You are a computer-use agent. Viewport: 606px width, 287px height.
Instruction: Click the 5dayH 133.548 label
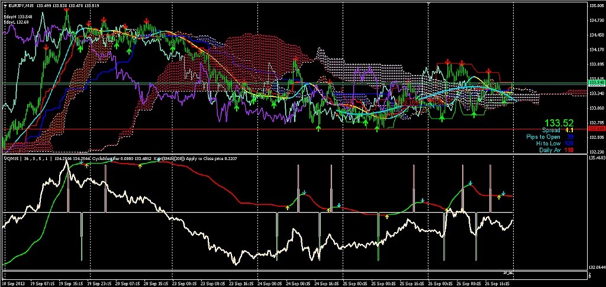tap(18, 17)
